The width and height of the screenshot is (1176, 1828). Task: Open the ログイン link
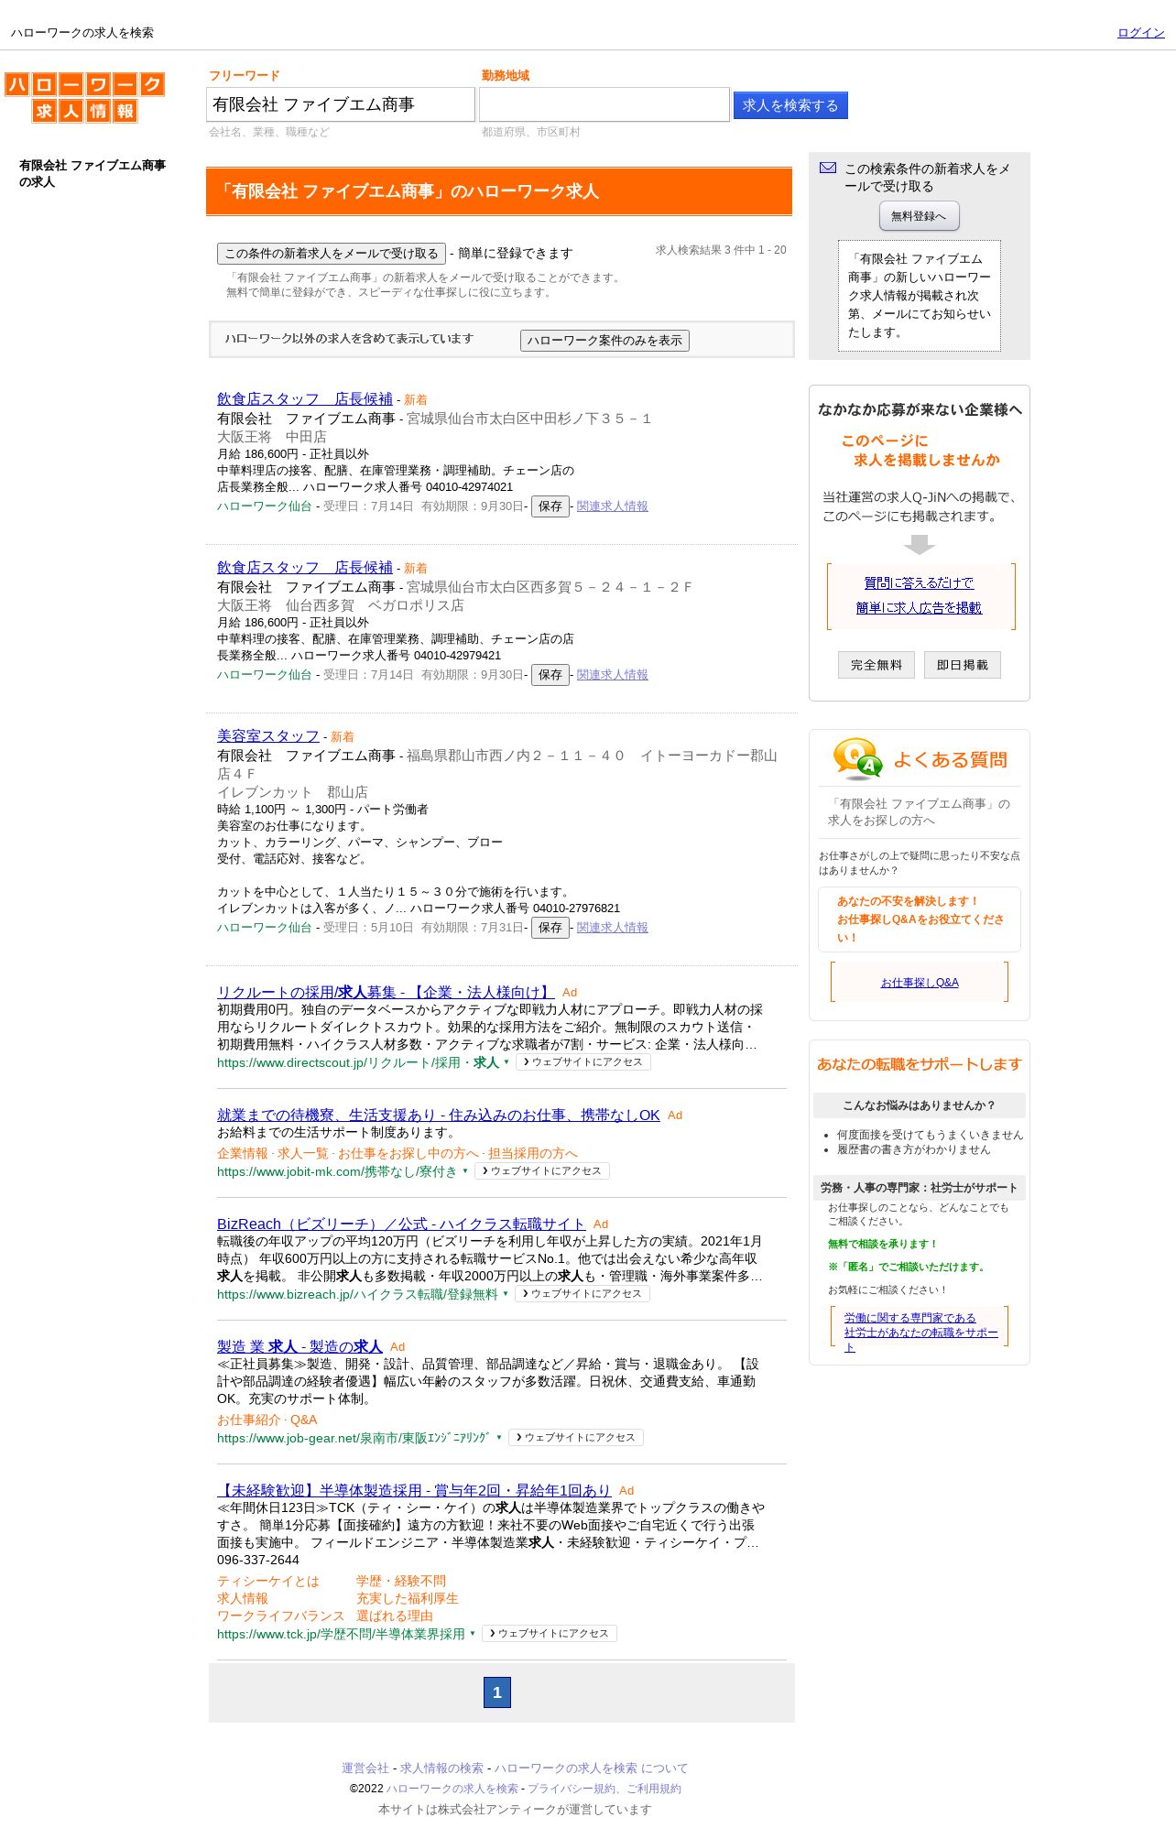point(1140,33)
